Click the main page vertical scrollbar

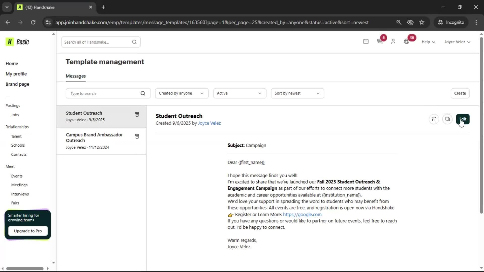(481, 125)
